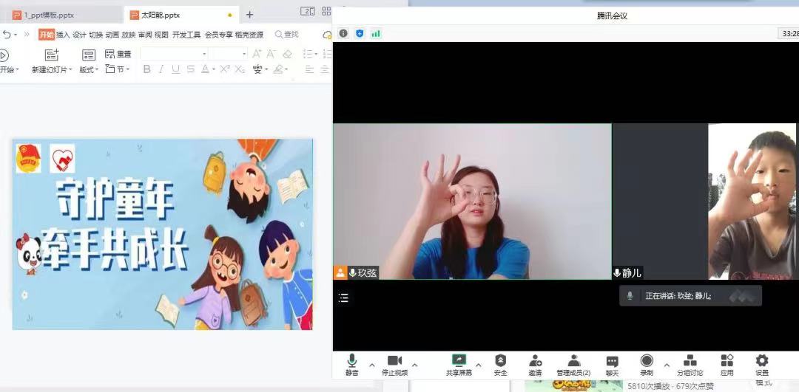799x392 pixels.
Task: Clear formatting with the eraser icon
Action: tap(287, 53)
